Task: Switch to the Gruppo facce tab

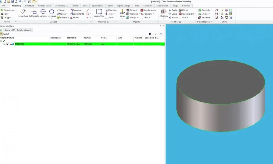Action: tap(44, 6)
